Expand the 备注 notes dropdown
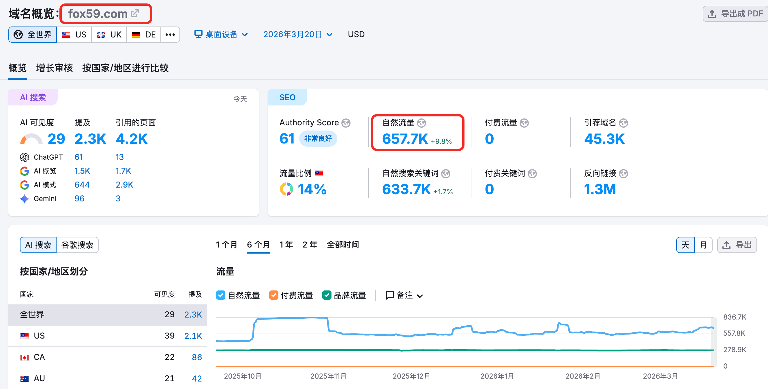This screenshot has height=389, width=768. [404, 295]
